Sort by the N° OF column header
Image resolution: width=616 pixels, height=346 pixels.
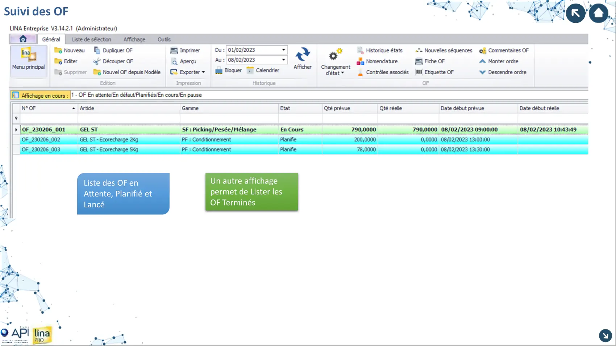pos(47,108)
